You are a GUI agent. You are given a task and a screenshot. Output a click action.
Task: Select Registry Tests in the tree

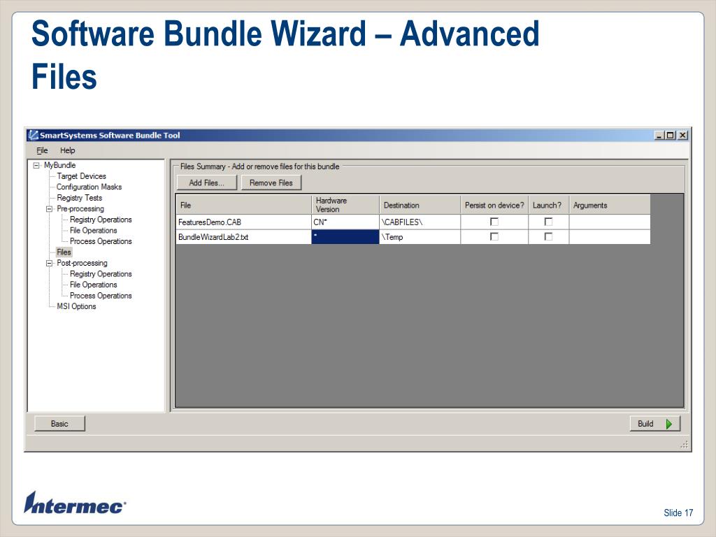pyautogui.click(x=80, y=198)
